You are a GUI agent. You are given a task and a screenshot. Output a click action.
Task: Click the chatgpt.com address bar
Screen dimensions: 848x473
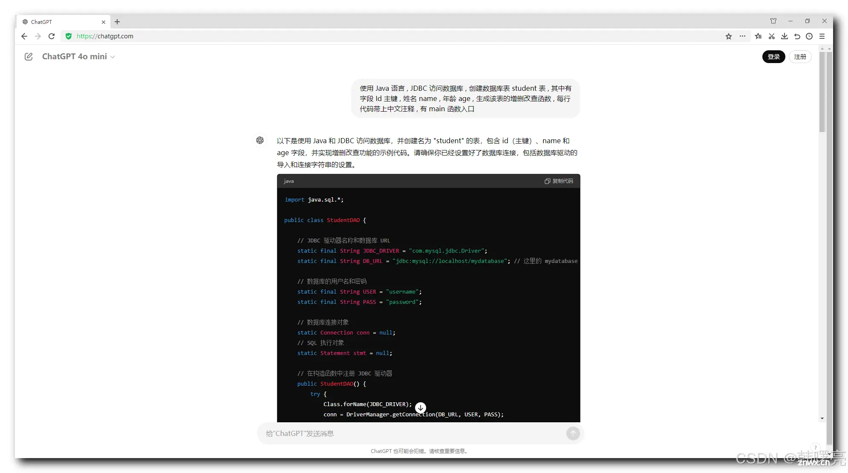(396, 36)
